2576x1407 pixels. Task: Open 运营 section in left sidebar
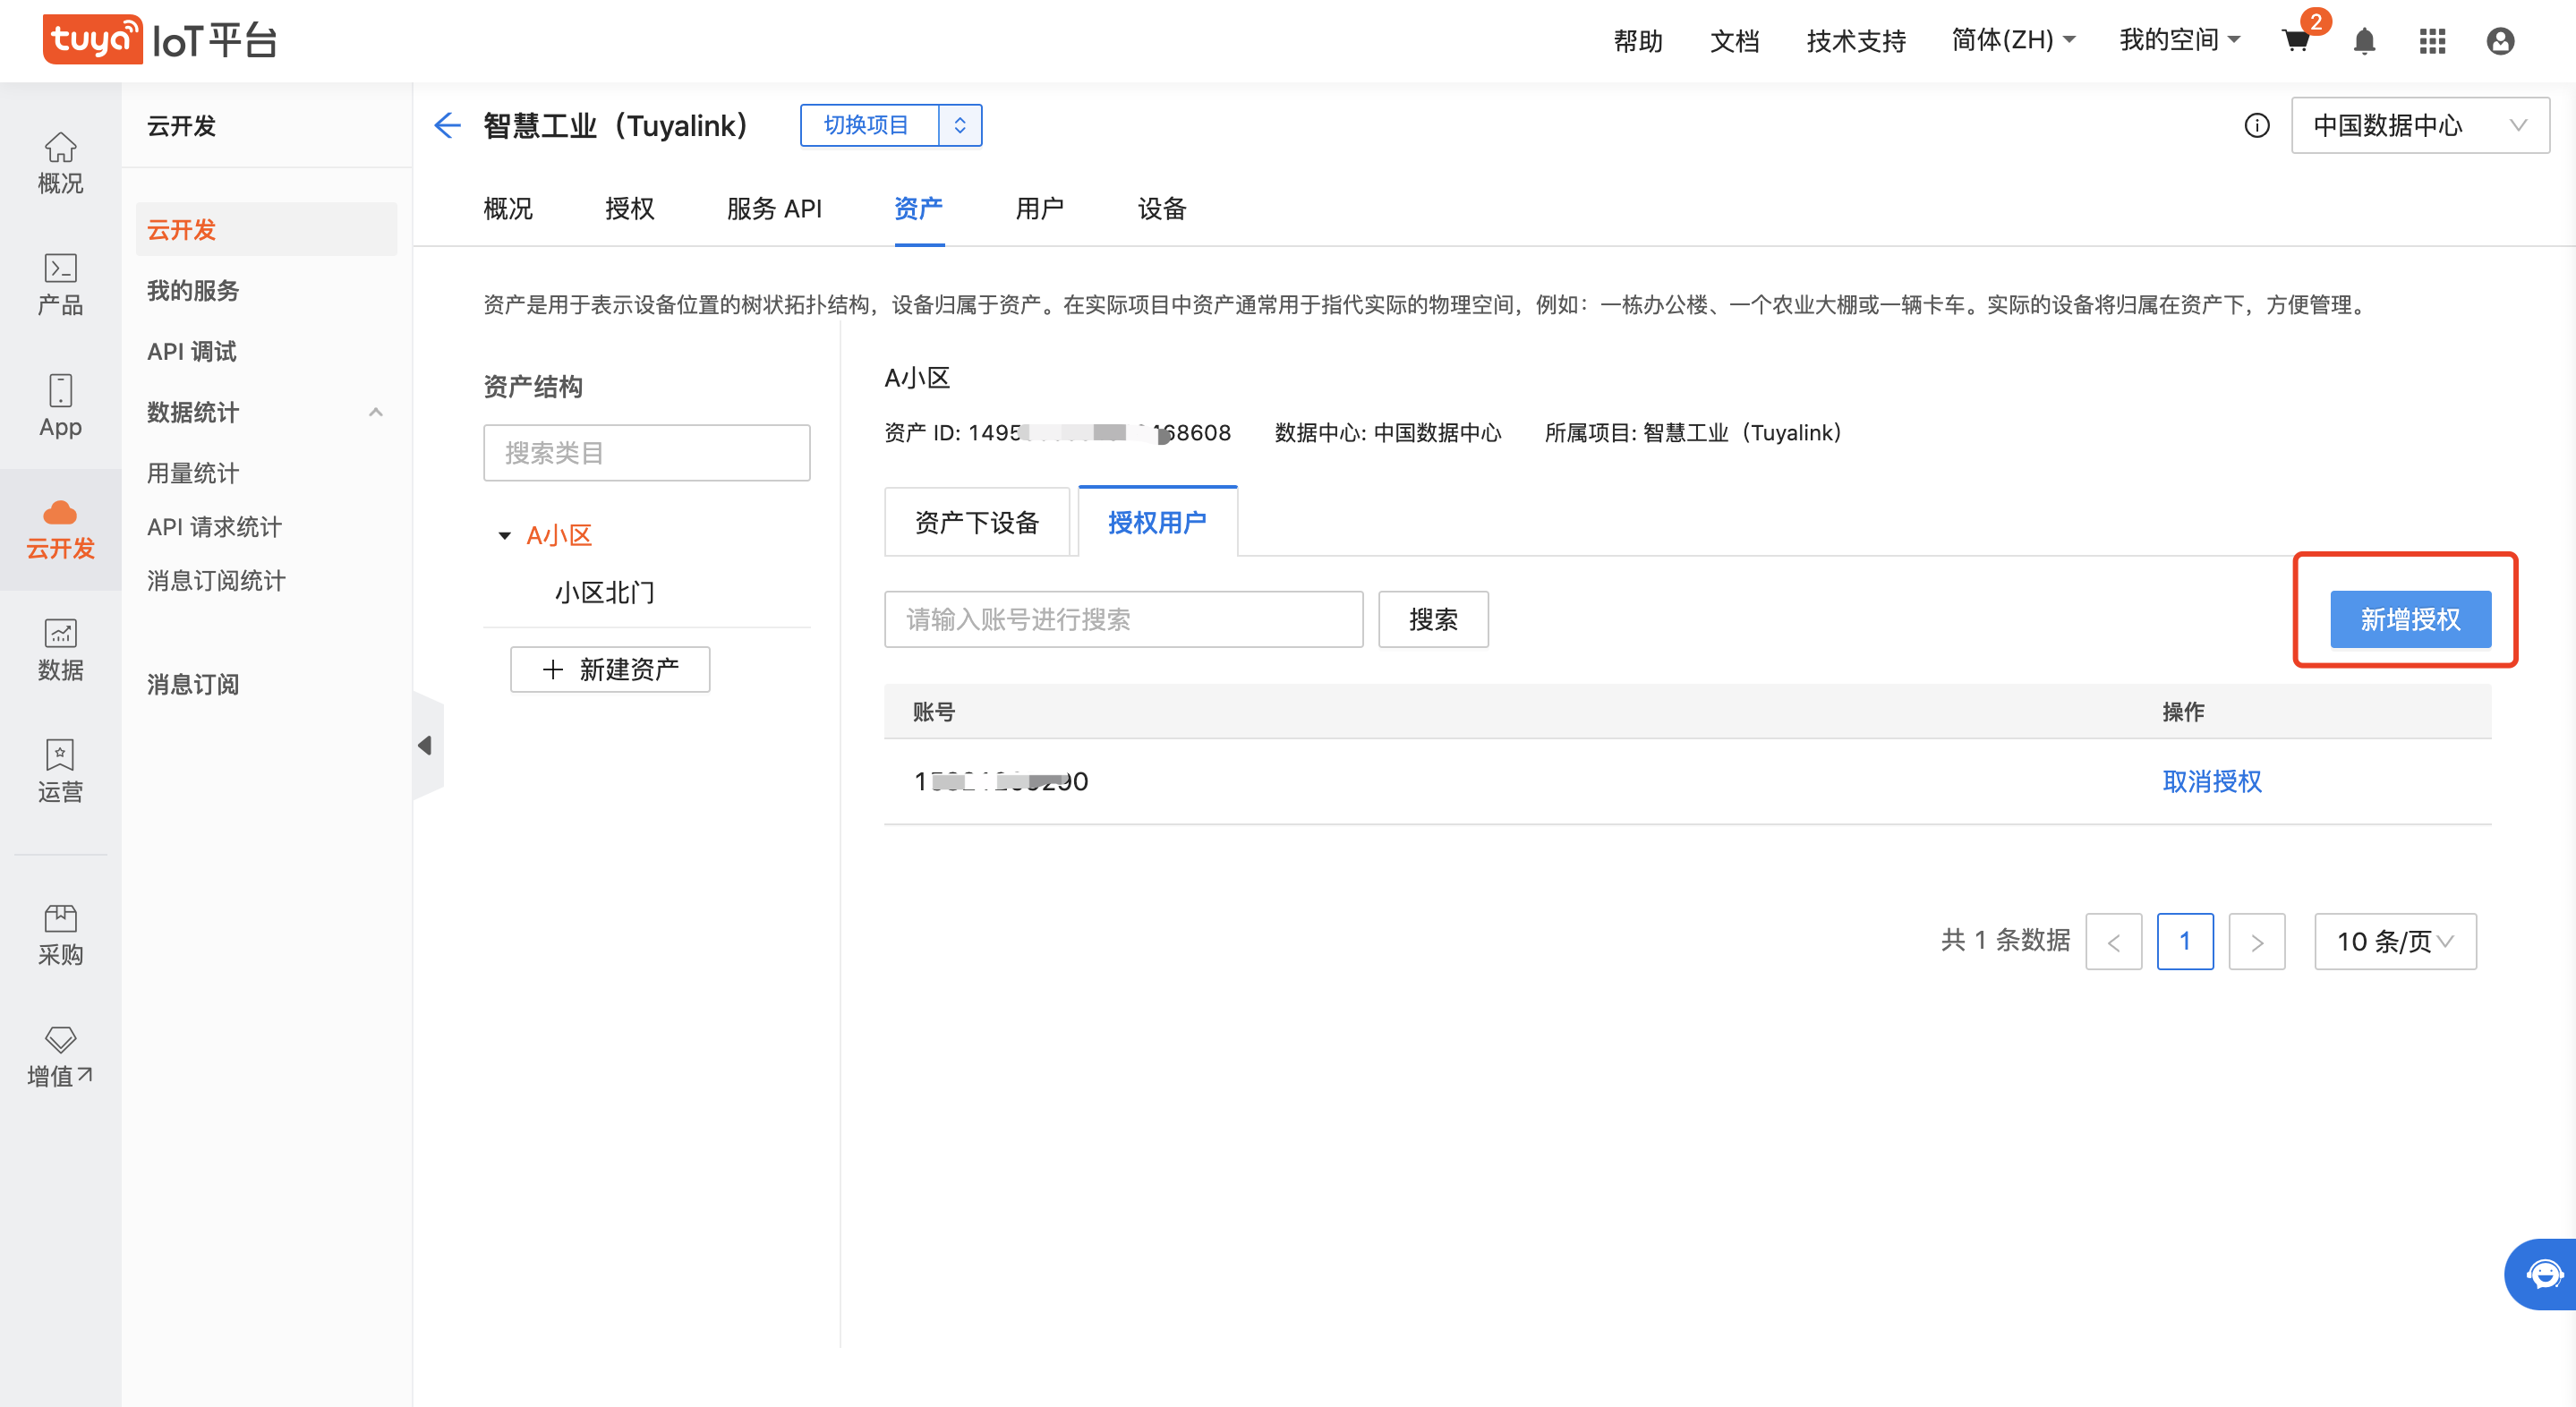click(60, 771)
